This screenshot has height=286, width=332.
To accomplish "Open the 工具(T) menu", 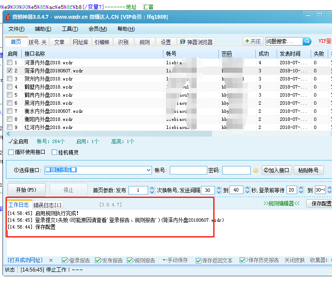I will coord(70,29).
